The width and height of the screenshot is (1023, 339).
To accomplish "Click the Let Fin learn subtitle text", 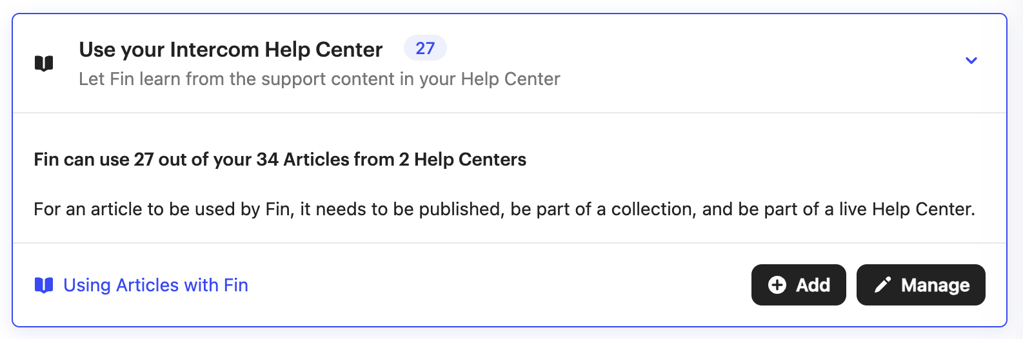I will (319, 79).
